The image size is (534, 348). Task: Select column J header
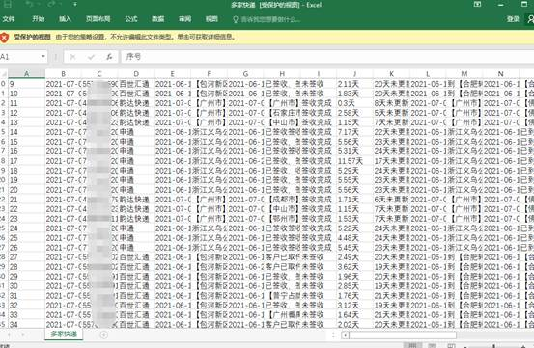pos(354,74)
